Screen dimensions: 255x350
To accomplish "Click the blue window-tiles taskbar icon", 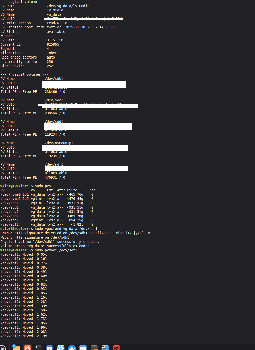I will (105, 348).
